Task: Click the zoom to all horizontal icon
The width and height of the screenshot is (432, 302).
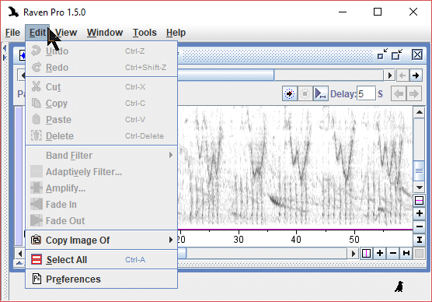Action: pos(406,253)
